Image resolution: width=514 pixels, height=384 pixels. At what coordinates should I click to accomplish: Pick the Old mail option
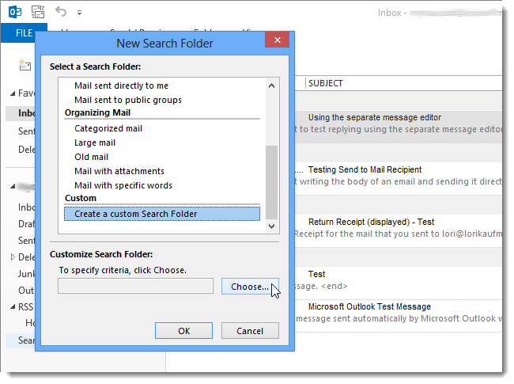91,157
